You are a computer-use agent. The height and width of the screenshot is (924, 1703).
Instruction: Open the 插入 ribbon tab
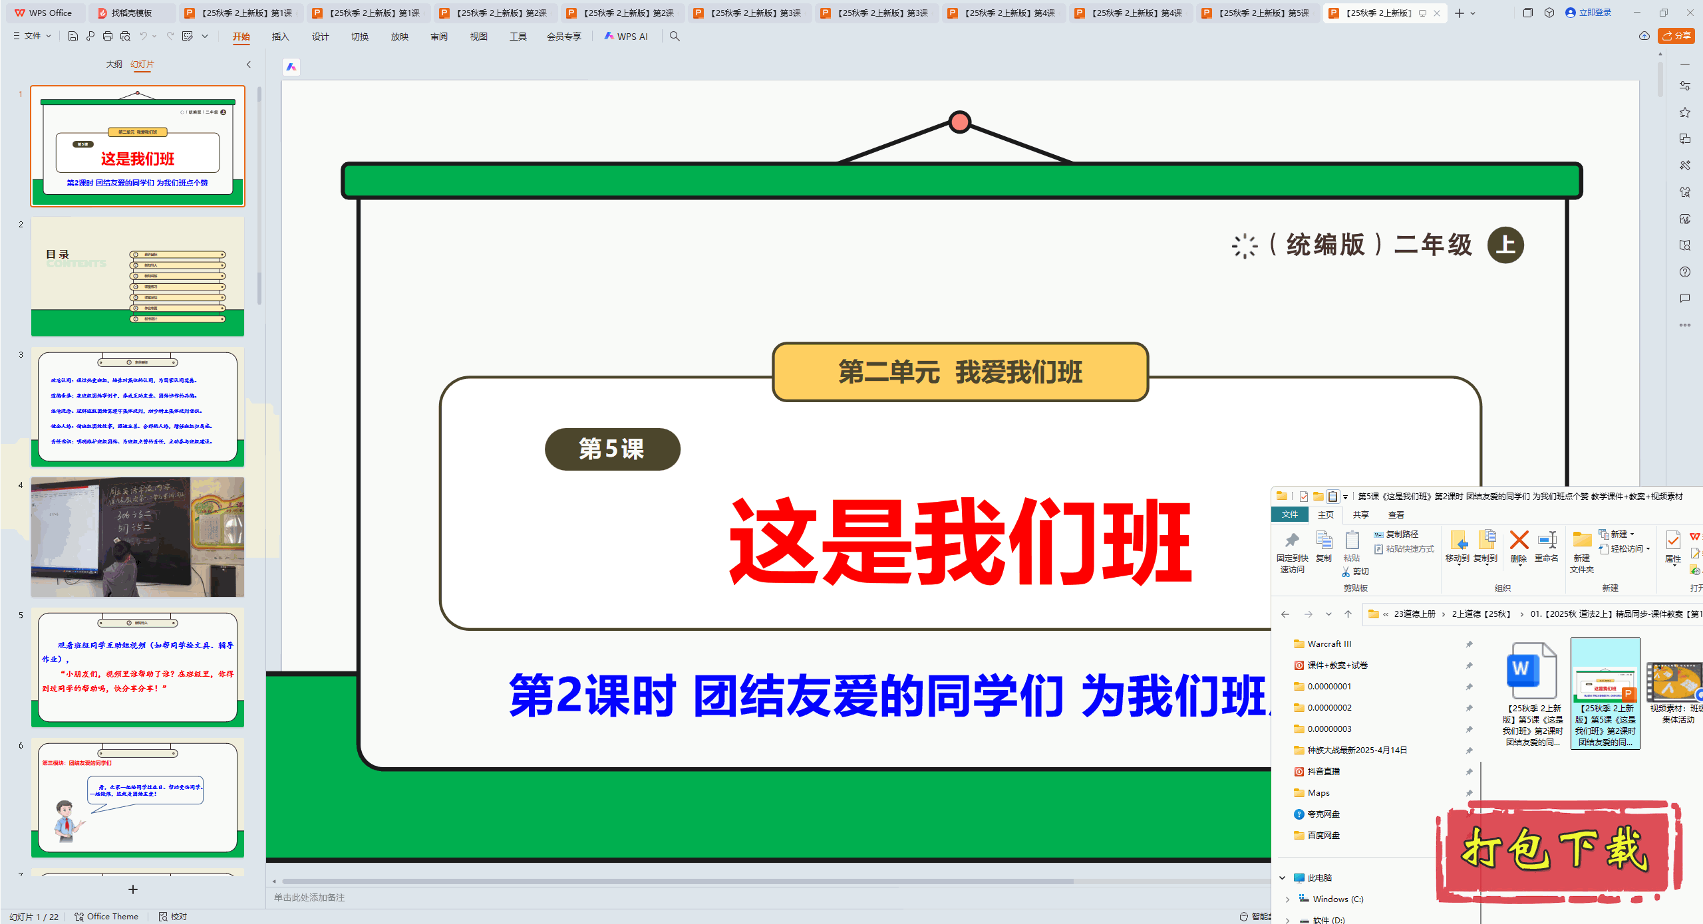[x=280, y=37]
